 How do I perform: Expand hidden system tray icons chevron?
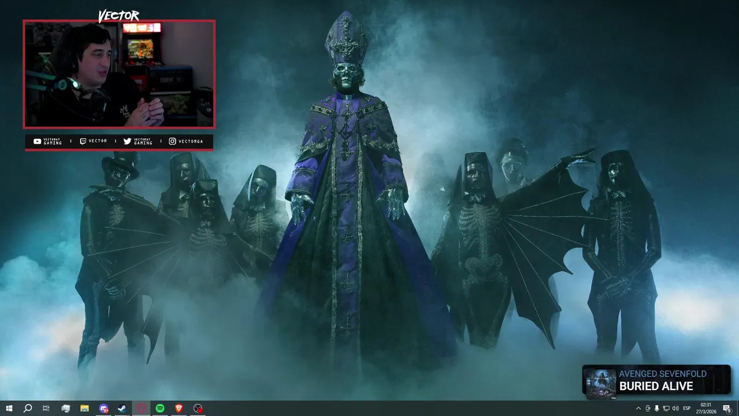click(x=638, y=408)
